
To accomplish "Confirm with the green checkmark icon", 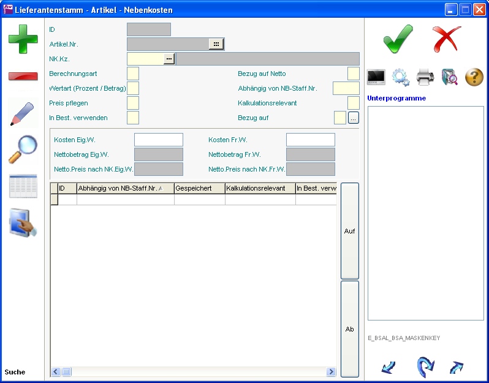I will tap(398, 39).
